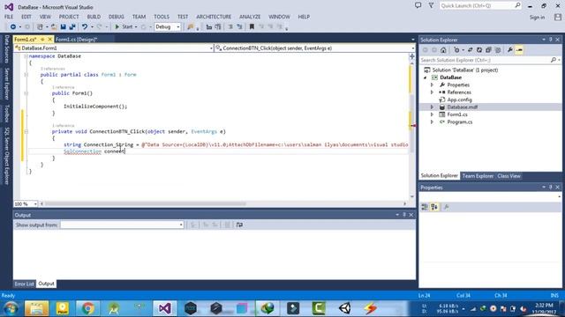The height and width of the screenshot is (317, 565).
Task: Select App.config in Solution Explorer
Action: (x=459, y=100)
